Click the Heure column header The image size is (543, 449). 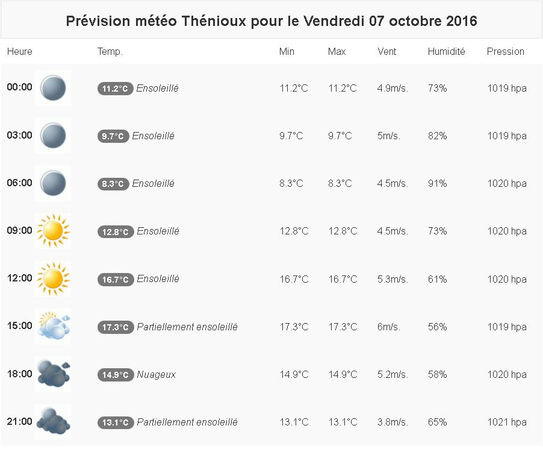coord(20,52)
